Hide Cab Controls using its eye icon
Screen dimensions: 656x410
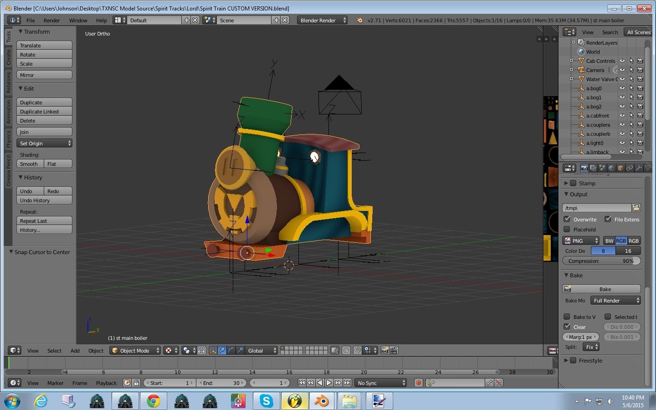tap(622, 61)
